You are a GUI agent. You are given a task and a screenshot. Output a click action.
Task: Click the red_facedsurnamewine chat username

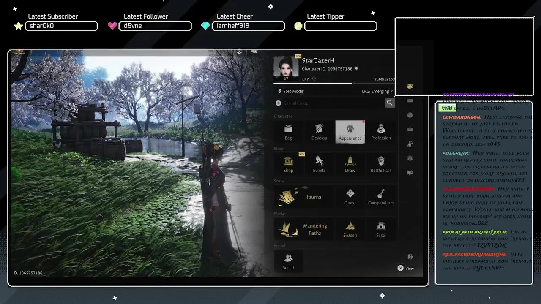(x=474, y=255)
